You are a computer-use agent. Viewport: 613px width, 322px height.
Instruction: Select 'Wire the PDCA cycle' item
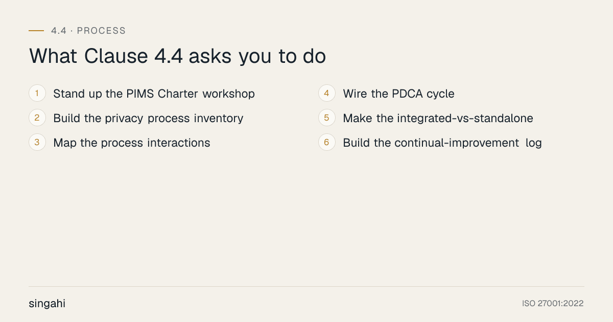pos(398,94)
